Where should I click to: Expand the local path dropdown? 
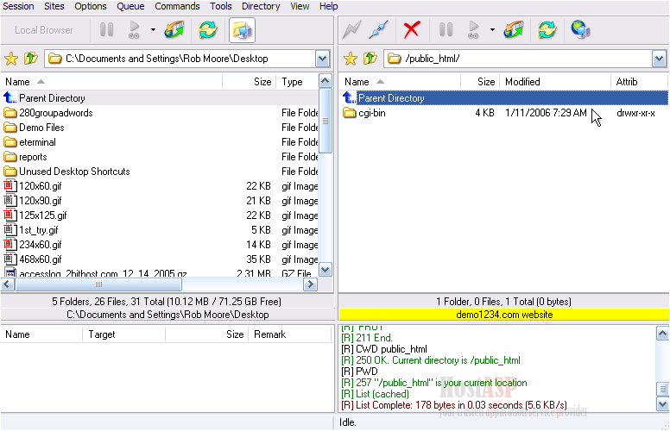(323, 59)
